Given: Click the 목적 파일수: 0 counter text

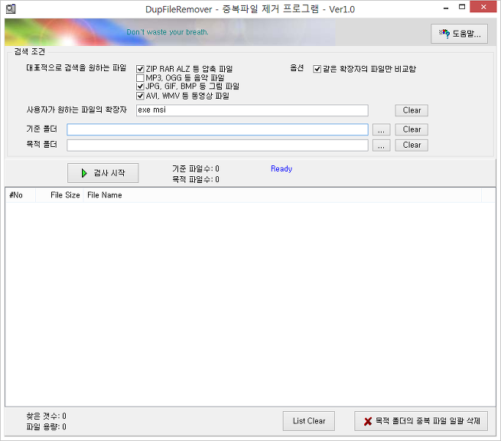Looking at the screenshot, I should pos(196,179).
